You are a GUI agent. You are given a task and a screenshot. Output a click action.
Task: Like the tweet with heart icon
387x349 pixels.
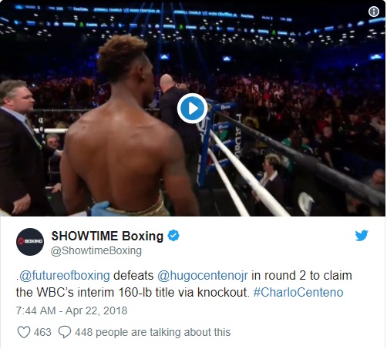[24, 332]
